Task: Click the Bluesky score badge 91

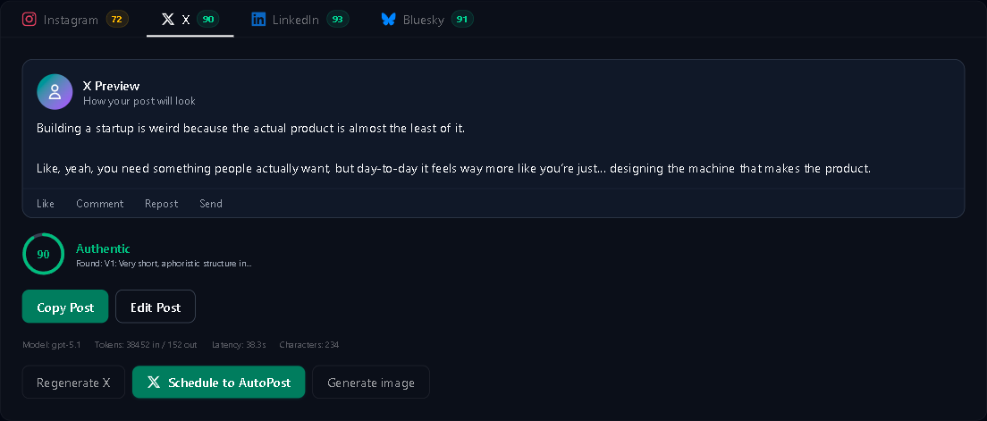Action: [462, 20]
